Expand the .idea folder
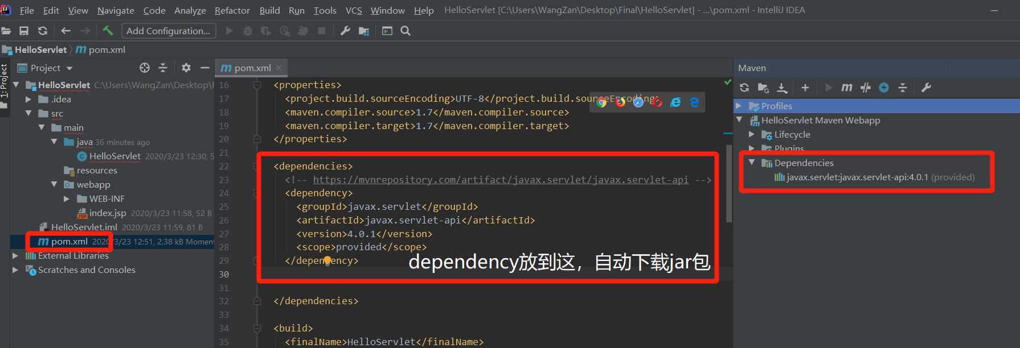Image resolution: width=1020 pixels, height=348 pixels. click(28, 99)
